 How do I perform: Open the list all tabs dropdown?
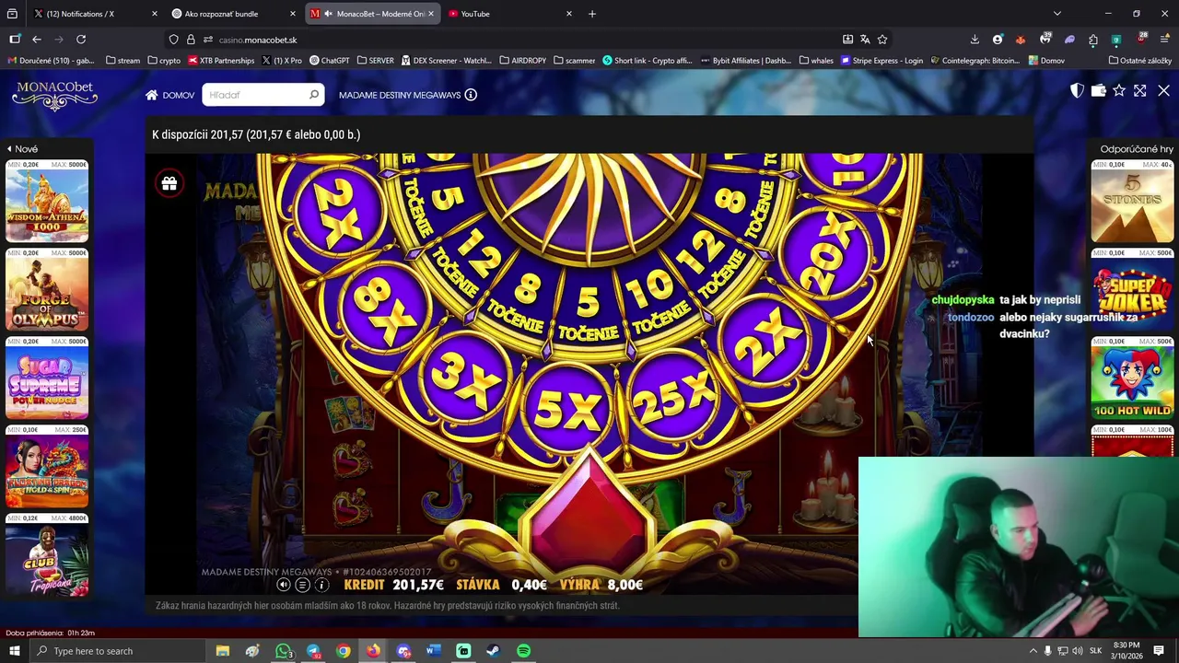point(1057,14)
